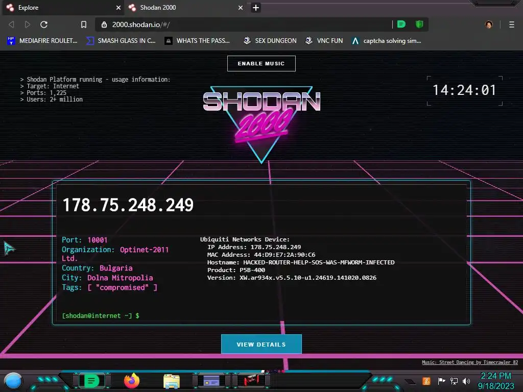This screenshot has height=392, width=523.
Task: Open the volume speaker tray icon
Action: (x=466, y=381)
